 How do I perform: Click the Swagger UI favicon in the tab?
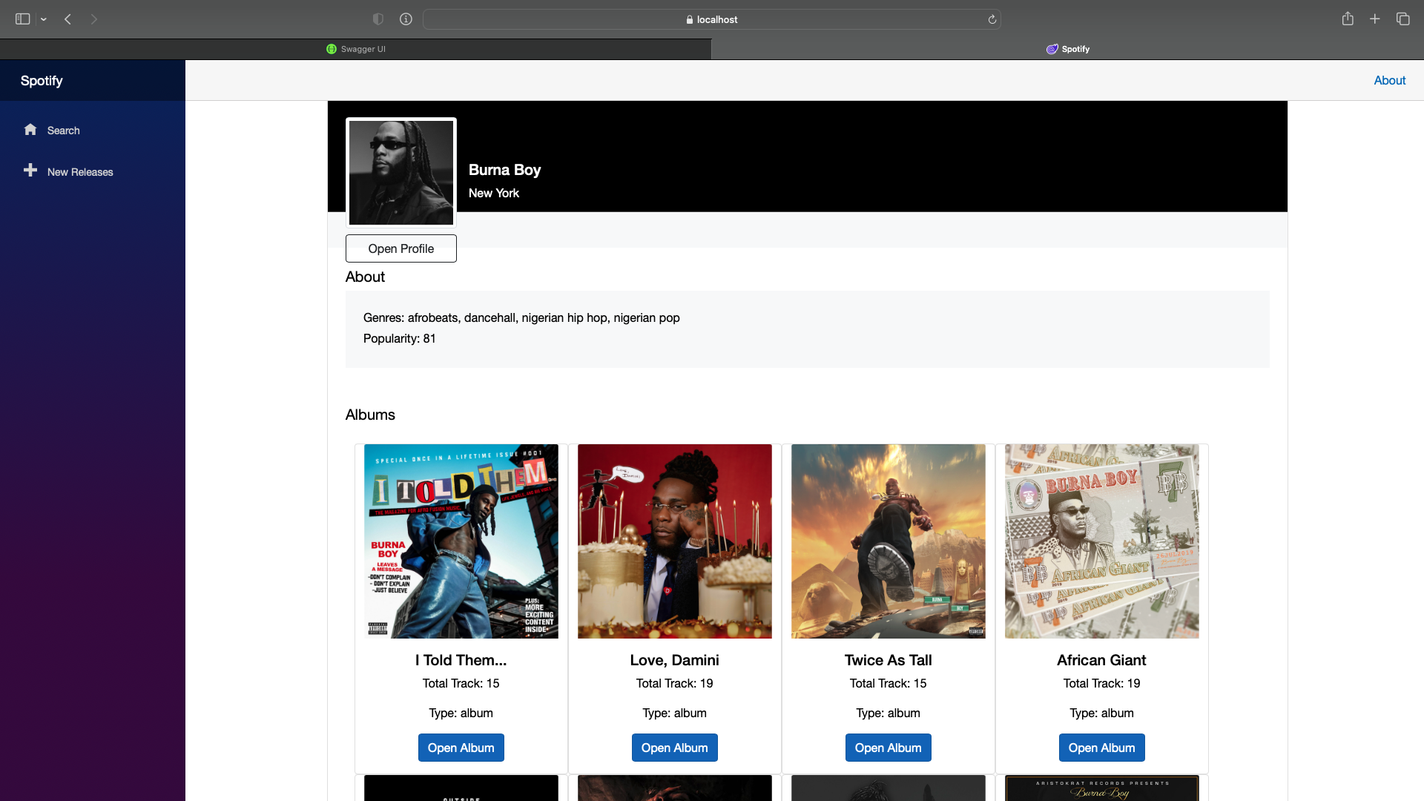tap(332, 48)
